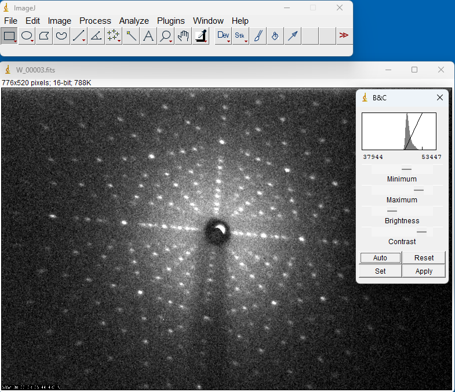The width and height of the screenshot is (455, 392).
Task: Activate the Wand tracing tool
Action: [131, 36]
